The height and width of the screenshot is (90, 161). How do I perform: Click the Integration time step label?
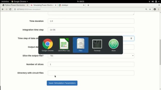pyautogui.click(x=33, y=30)
